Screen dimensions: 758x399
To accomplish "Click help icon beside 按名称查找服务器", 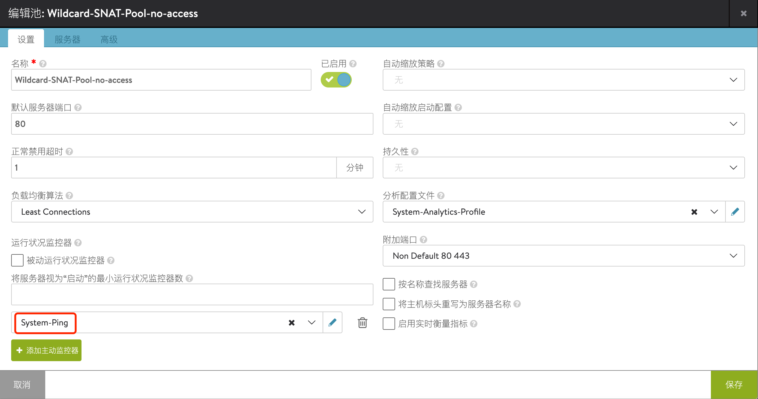I will coord(474,284).
